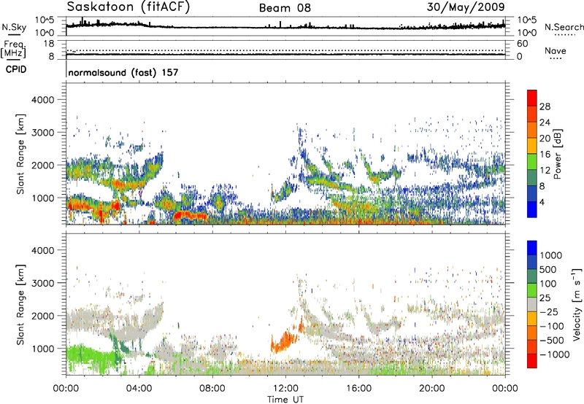This screenshot has height=404, width=584.
Task: Pick the orange -500 to -100 velocity segment
Action: (532, 333)
